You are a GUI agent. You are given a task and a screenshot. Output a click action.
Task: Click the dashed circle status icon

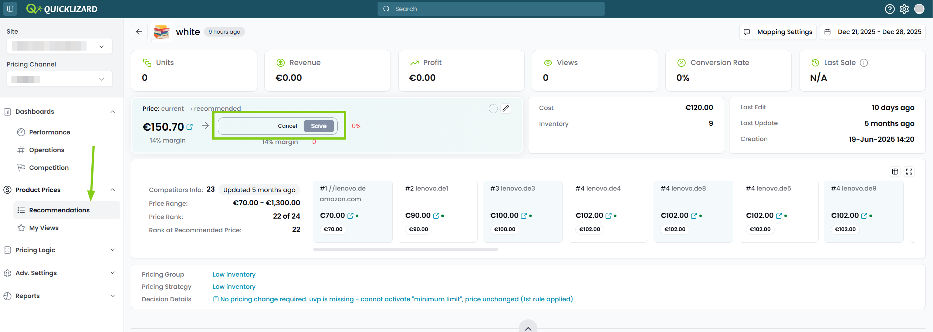493,109
